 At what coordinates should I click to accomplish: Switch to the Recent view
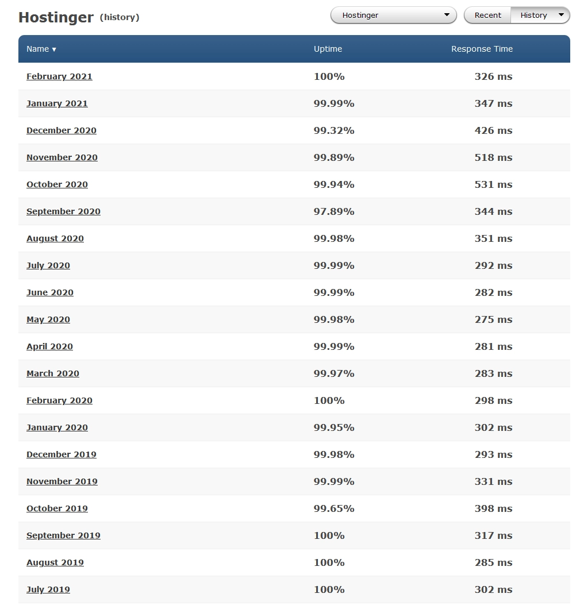(487, 16)
